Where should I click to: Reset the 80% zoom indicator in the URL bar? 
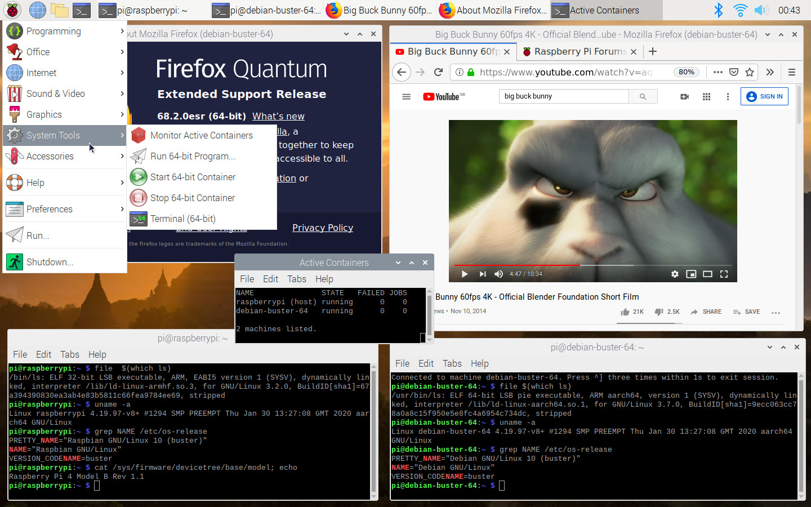click(687, 72)
